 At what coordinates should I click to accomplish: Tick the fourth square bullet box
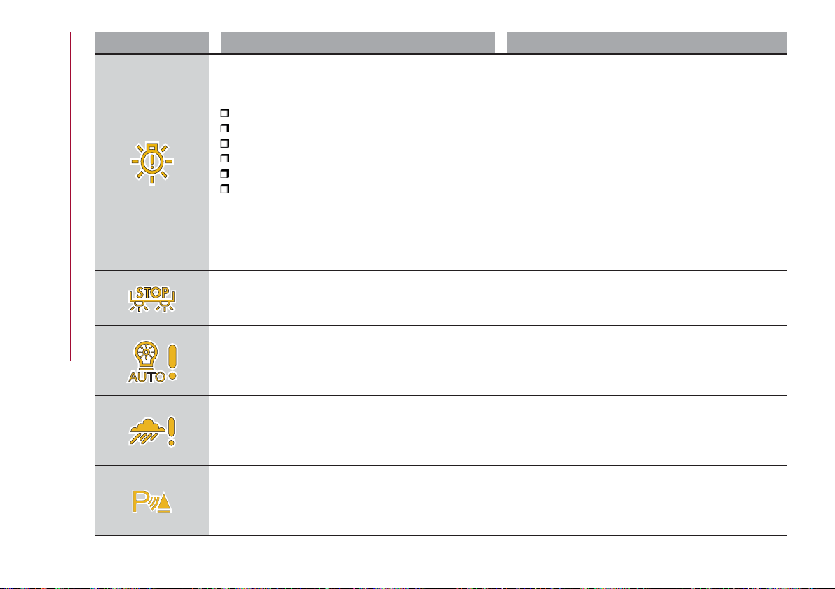[224, 158]
